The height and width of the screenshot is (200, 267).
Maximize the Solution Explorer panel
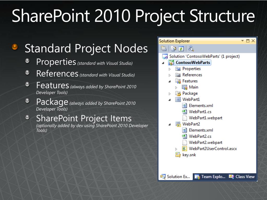point(248,41)
